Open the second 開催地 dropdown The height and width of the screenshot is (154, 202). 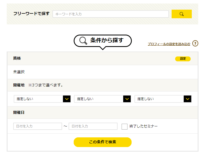click(x=102, y=99)
